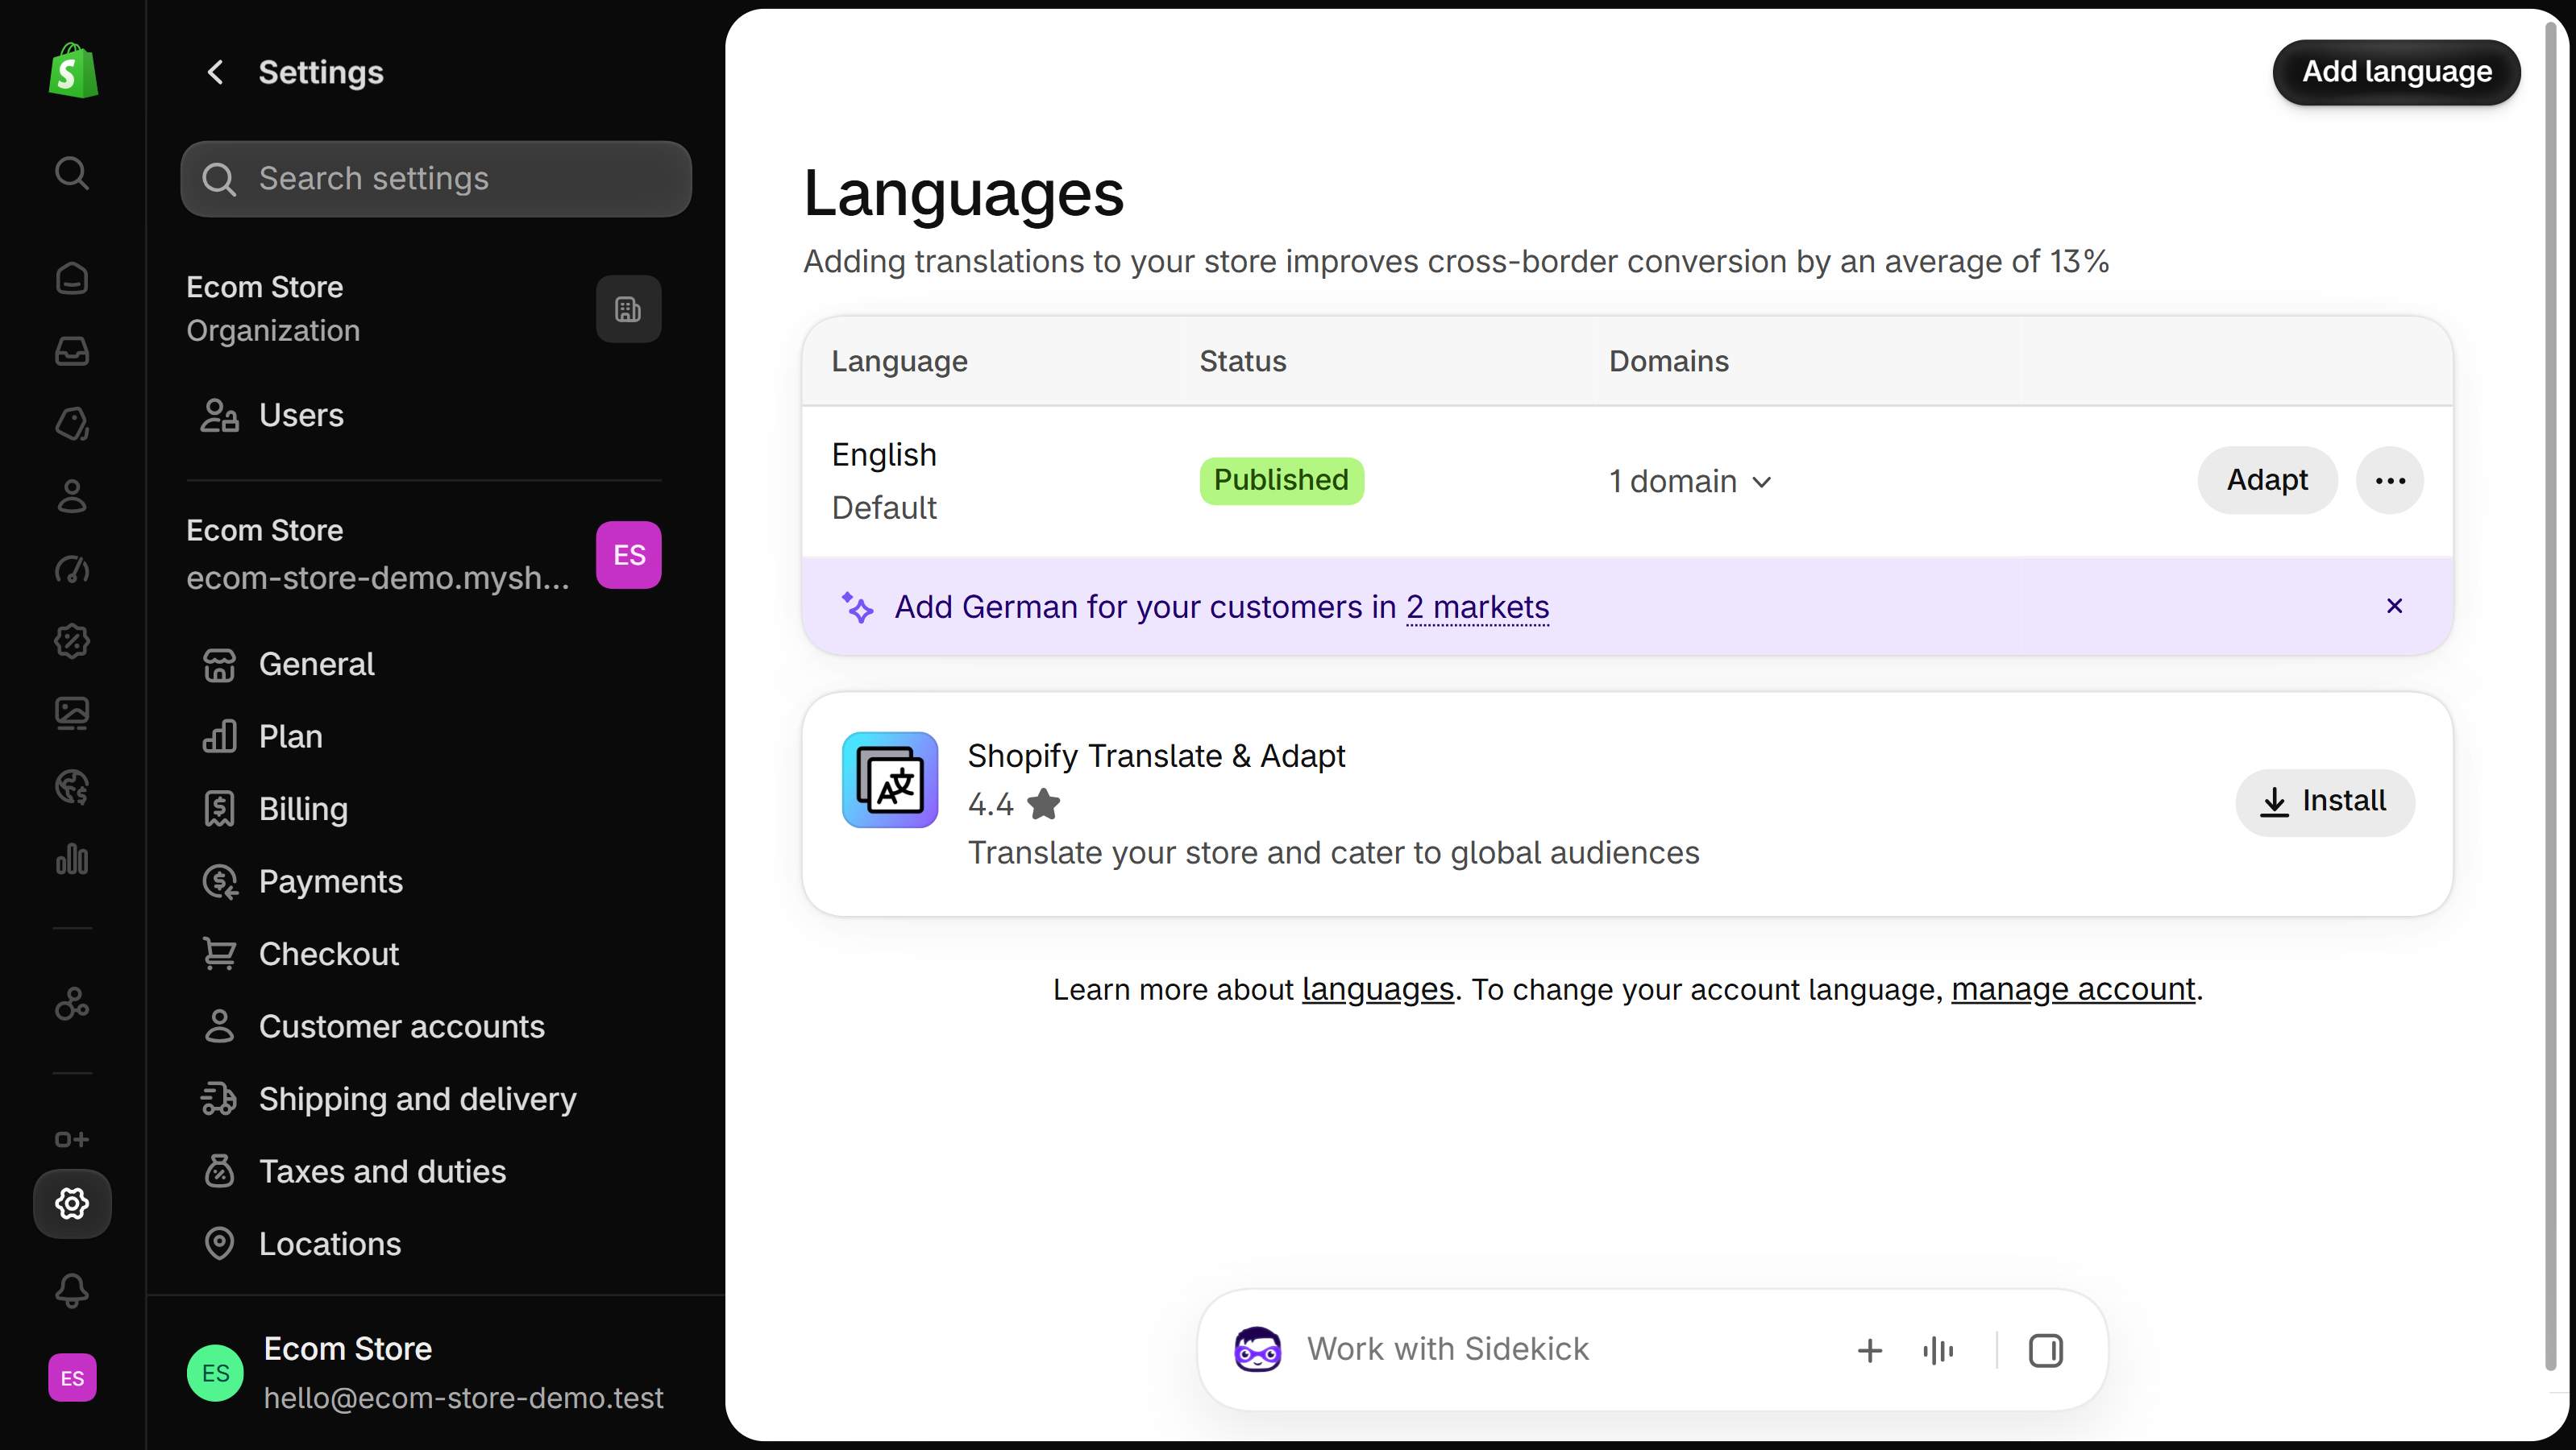2576x1450 pixels.
Task: Open the ES store switcher badge
Action: (x=628, y=554)
